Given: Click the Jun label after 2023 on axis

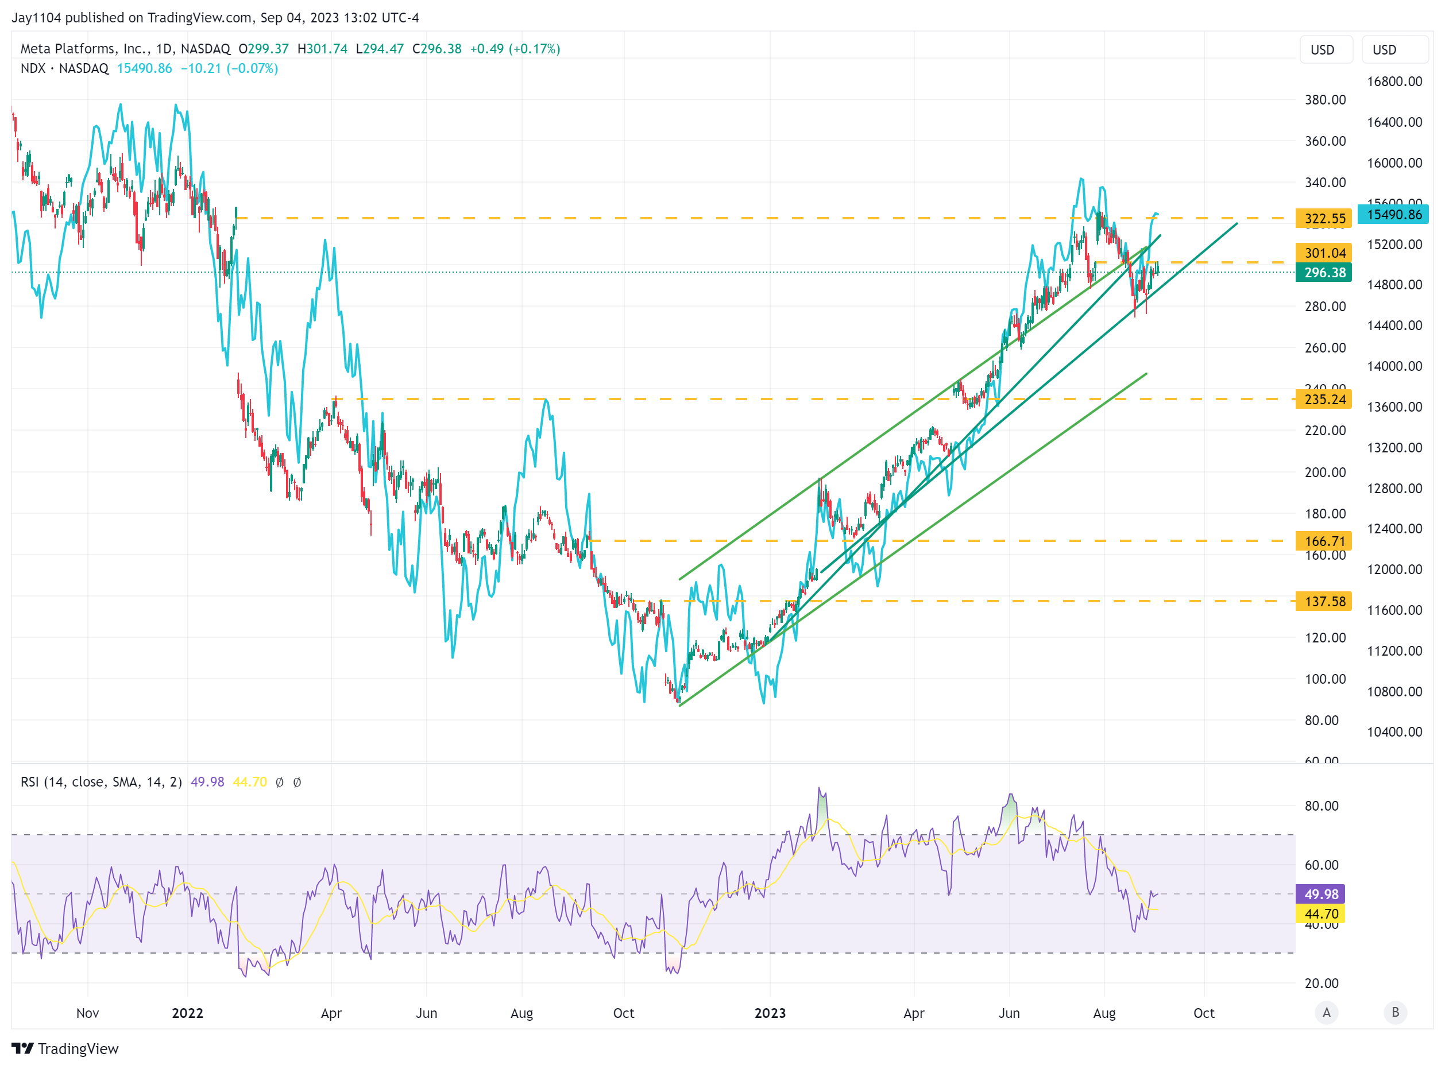Looking at the screenshot, I should coord(1009,1013).
